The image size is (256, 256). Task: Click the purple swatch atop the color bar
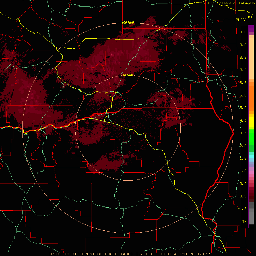[x=251, y=28]
